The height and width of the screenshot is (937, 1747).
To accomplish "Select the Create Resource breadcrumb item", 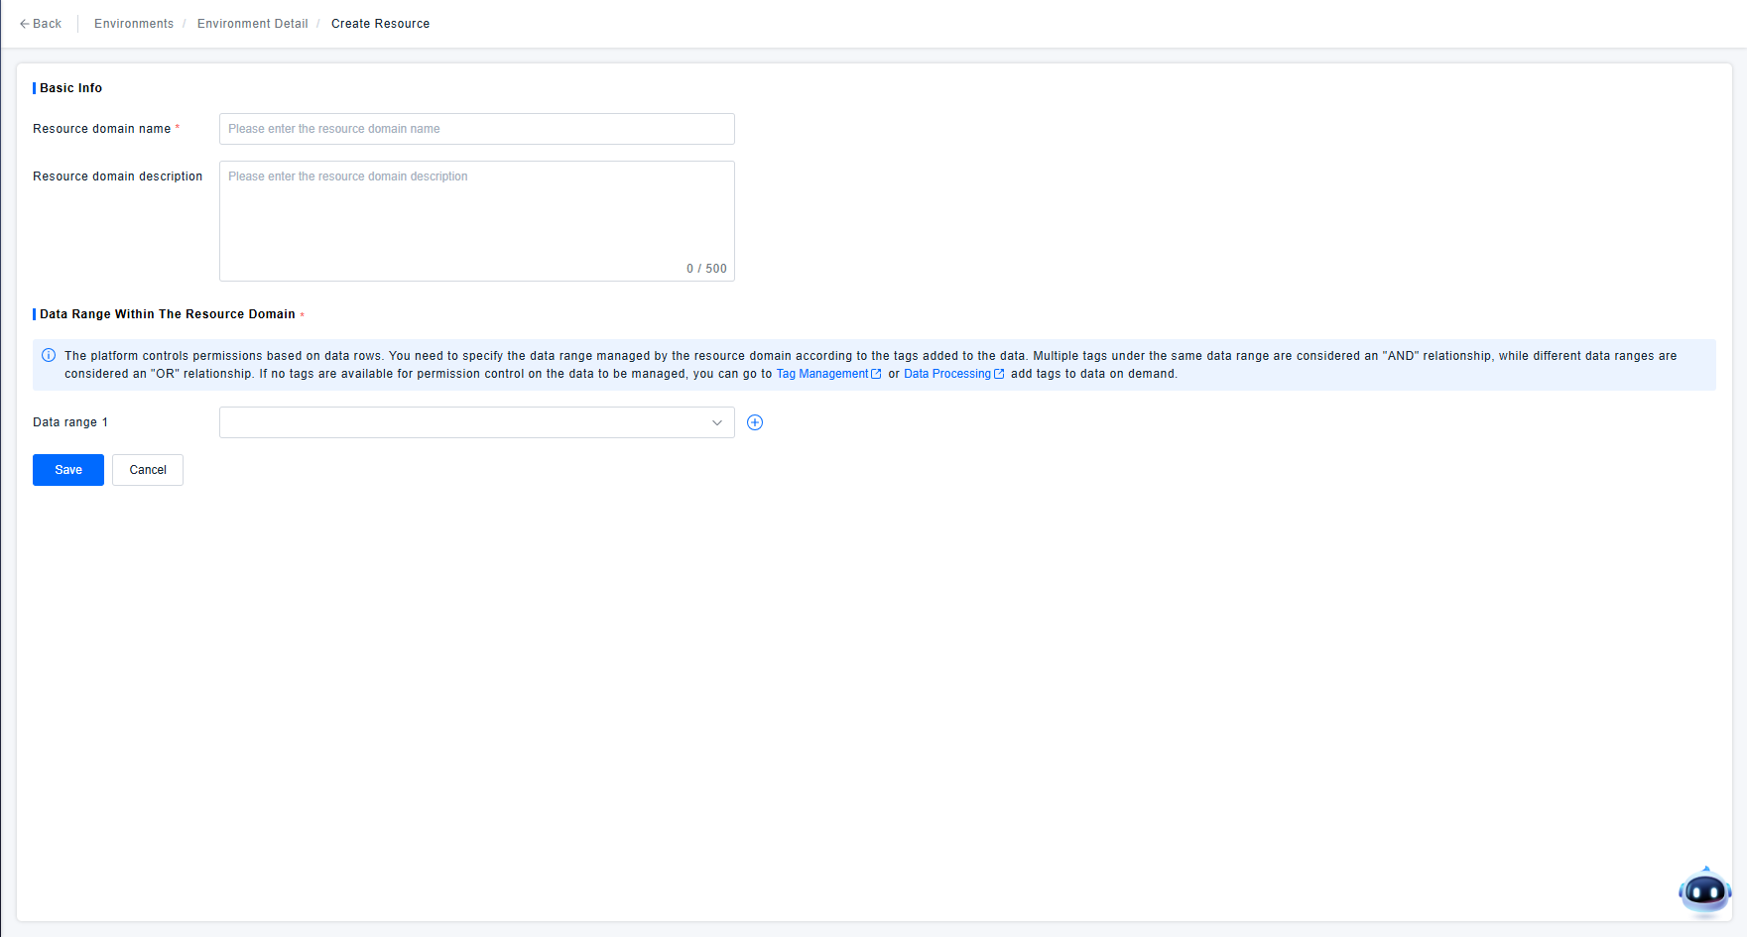I will [380, 24].
